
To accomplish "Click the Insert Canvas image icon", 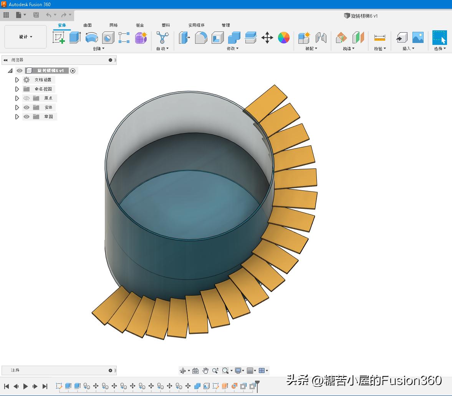I will [418, 38].
